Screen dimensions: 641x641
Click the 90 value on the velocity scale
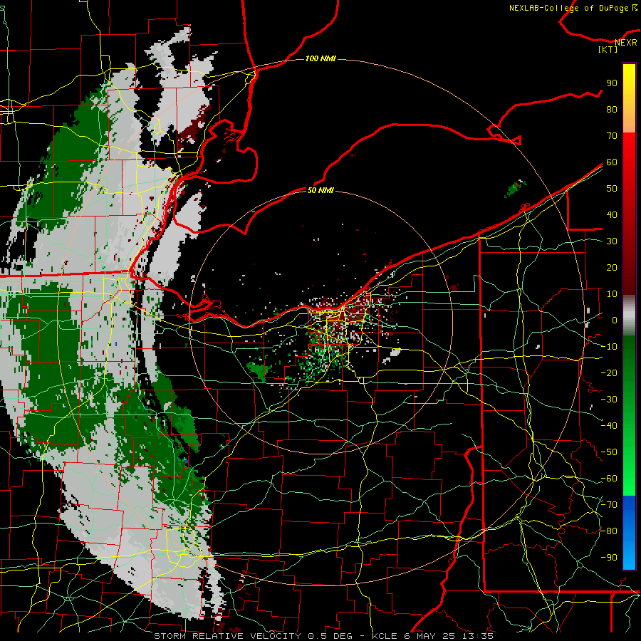click(612, 83)
